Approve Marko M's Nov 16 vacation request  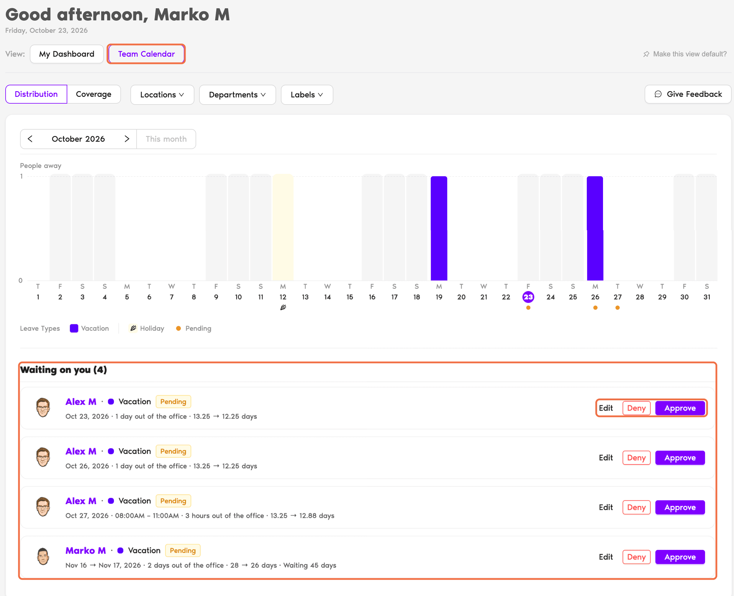click(680, 557)
